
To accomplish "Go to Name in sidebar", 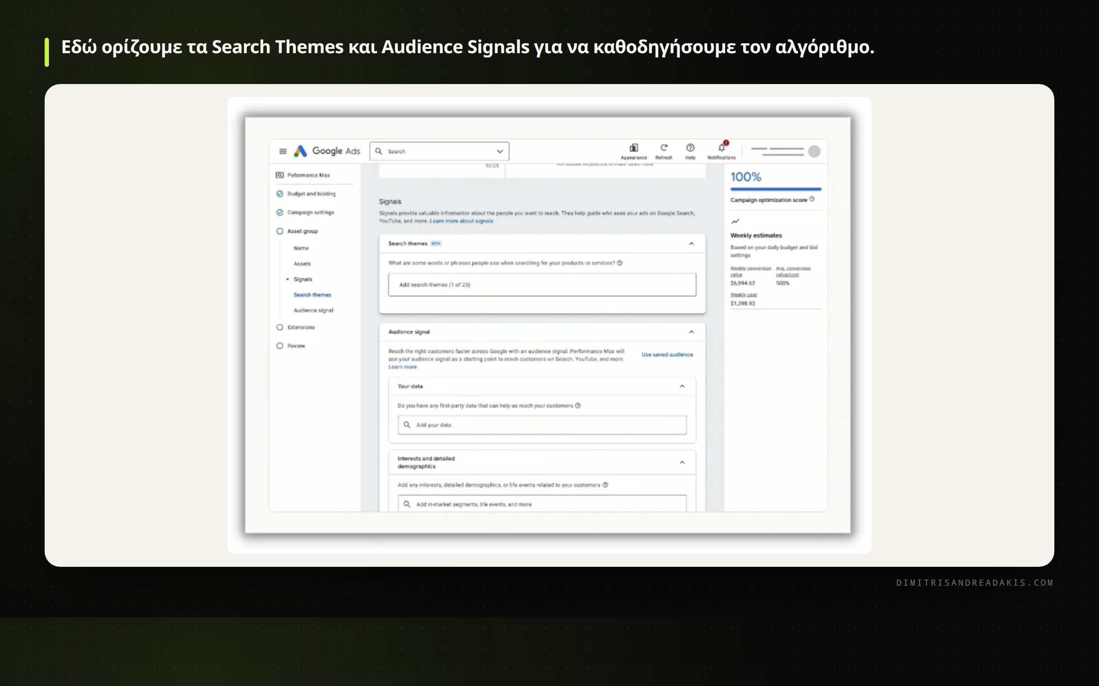I will [301, 248].
